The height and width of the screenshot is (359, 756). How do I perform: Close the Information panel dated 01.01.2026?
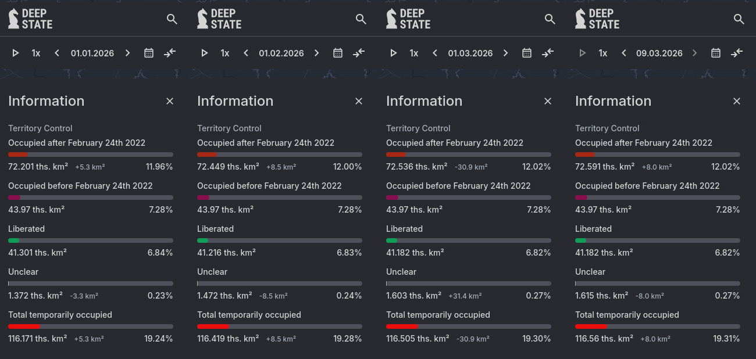(170, 101)
